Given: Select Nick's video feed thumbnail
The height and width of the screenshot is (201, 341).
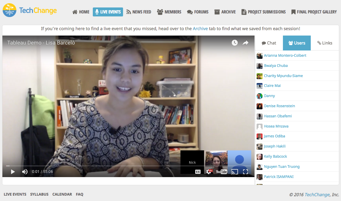Looking at the screenshot, I should coord(192,162).
